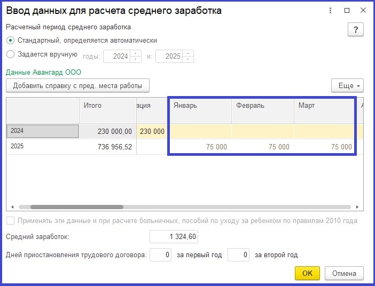Screen dimensions: 375x286
Task: Select the 'Стандартный' calculation period option
Action: pyautogui.click(x=11, y=41)
